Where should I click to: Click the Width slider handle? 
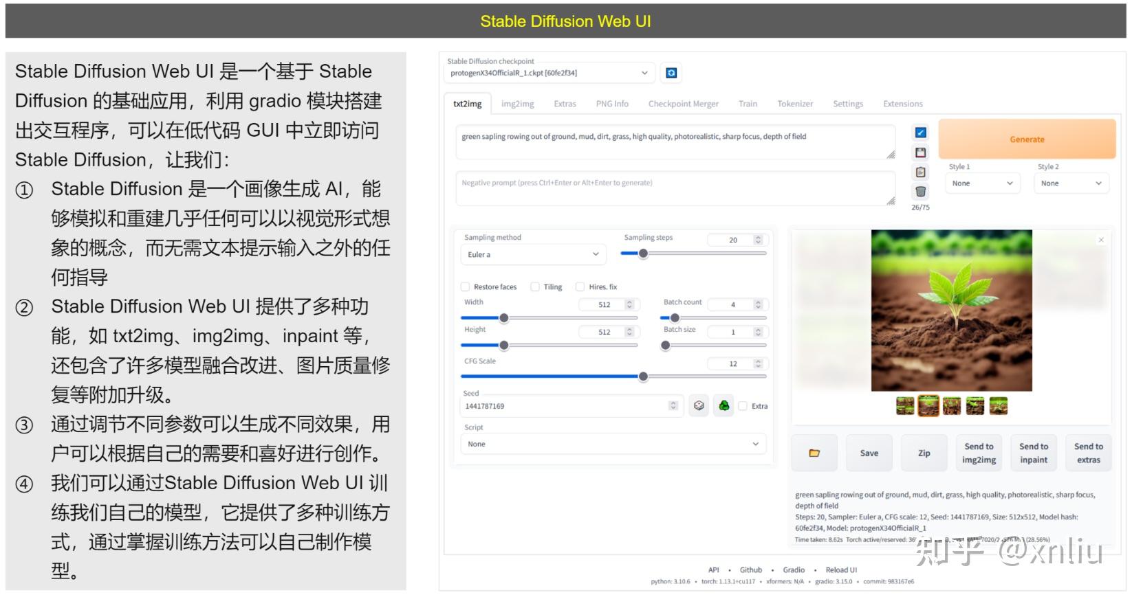(504, 318)
